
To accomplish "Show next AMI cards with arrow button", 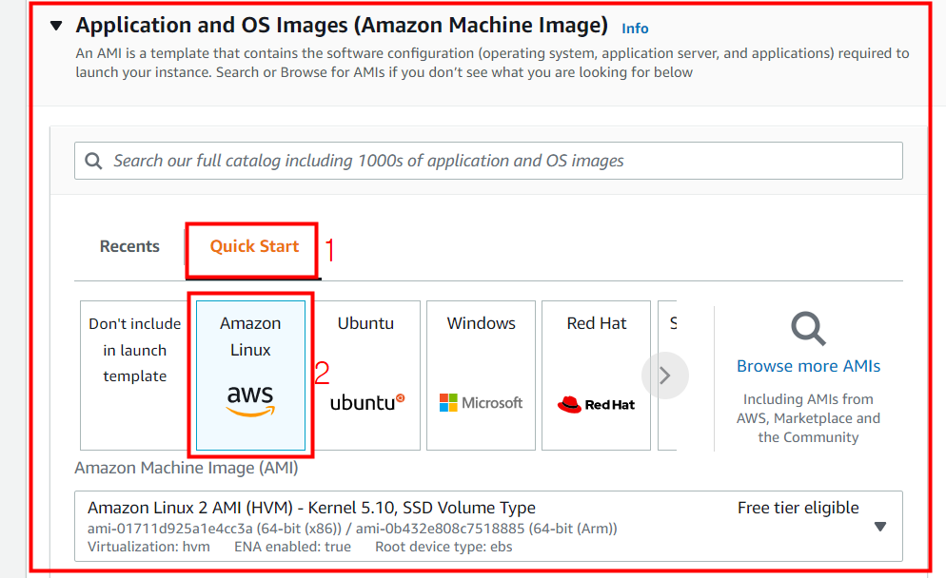I will (x=665, y=376).
